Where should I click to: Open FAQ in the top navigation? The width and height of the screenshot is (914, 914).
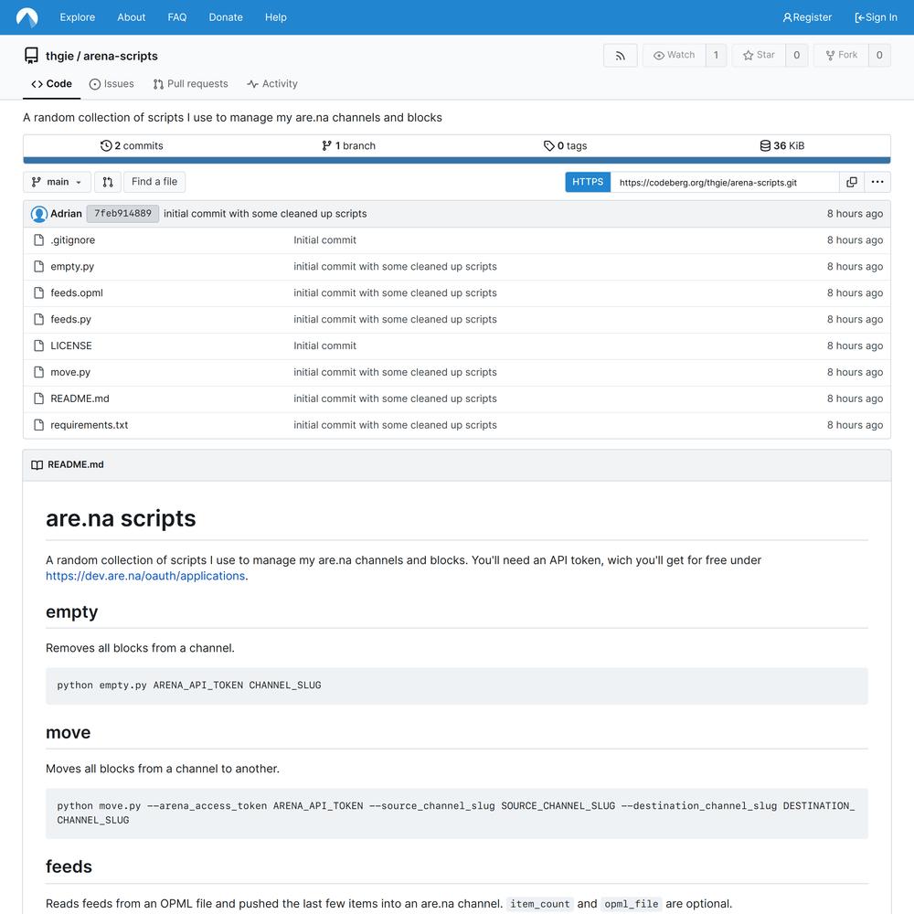pos(177,17)
